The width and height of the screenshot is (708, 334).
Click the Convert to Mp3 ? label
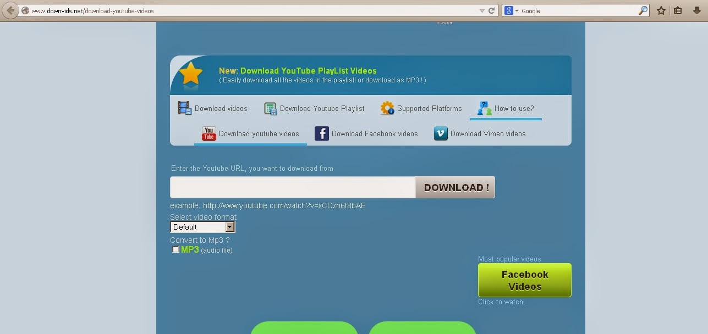[200, 240]
